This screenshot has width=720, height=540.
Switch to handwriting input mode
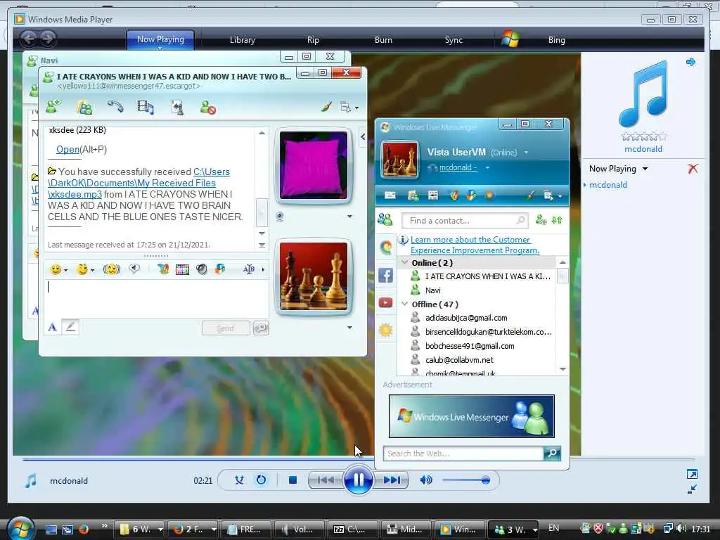(x=70, y=327)
